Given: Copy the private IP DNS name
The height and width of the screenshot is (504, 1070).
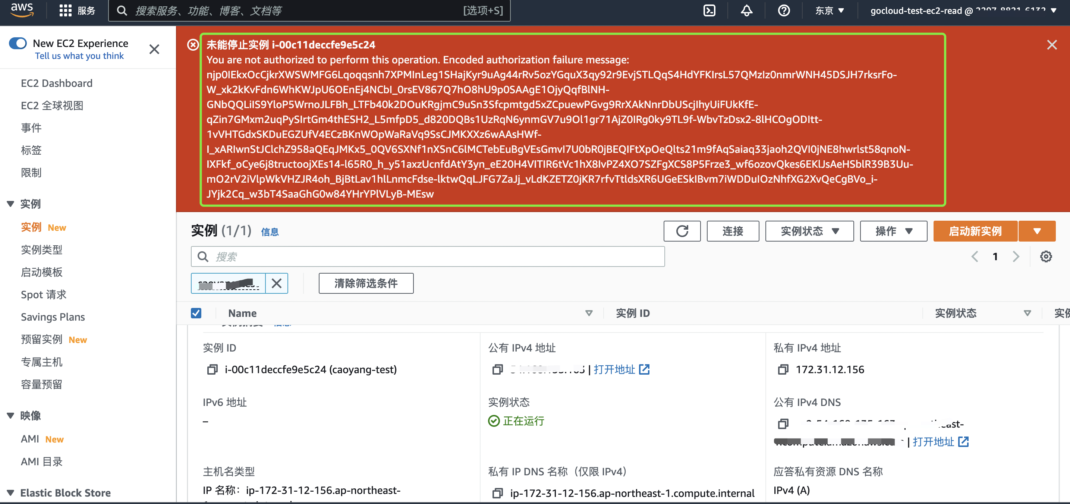Looking at the screenshot, I should click(x=498, y=493).
